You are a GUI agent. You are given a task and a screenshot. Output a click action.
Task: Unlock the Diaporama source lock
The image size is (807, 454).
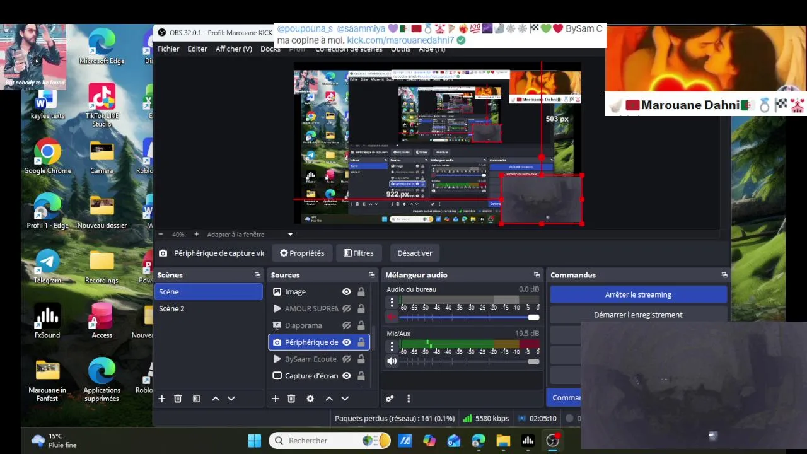361,325
